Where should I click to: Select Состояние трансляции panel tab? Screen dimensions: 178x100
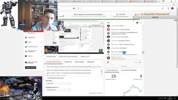(x=128, y=70)
